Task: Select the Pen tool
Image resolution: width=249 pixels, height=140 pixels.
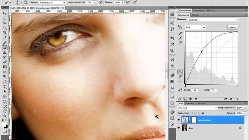Action: (5, 82)
